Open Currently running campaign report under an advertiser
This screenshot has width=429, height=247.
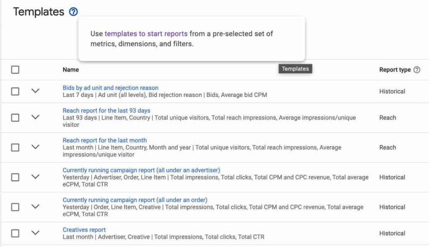(141, 170)
